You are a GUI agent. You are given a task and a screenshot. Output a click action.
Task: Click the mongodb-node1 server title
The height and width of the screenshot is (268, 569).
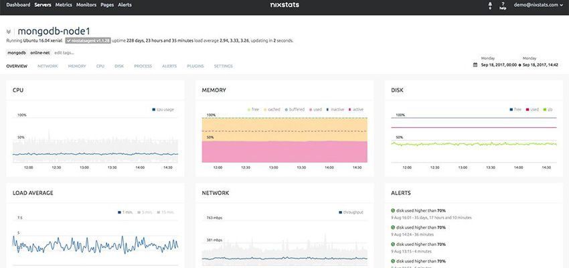point(54,31)
